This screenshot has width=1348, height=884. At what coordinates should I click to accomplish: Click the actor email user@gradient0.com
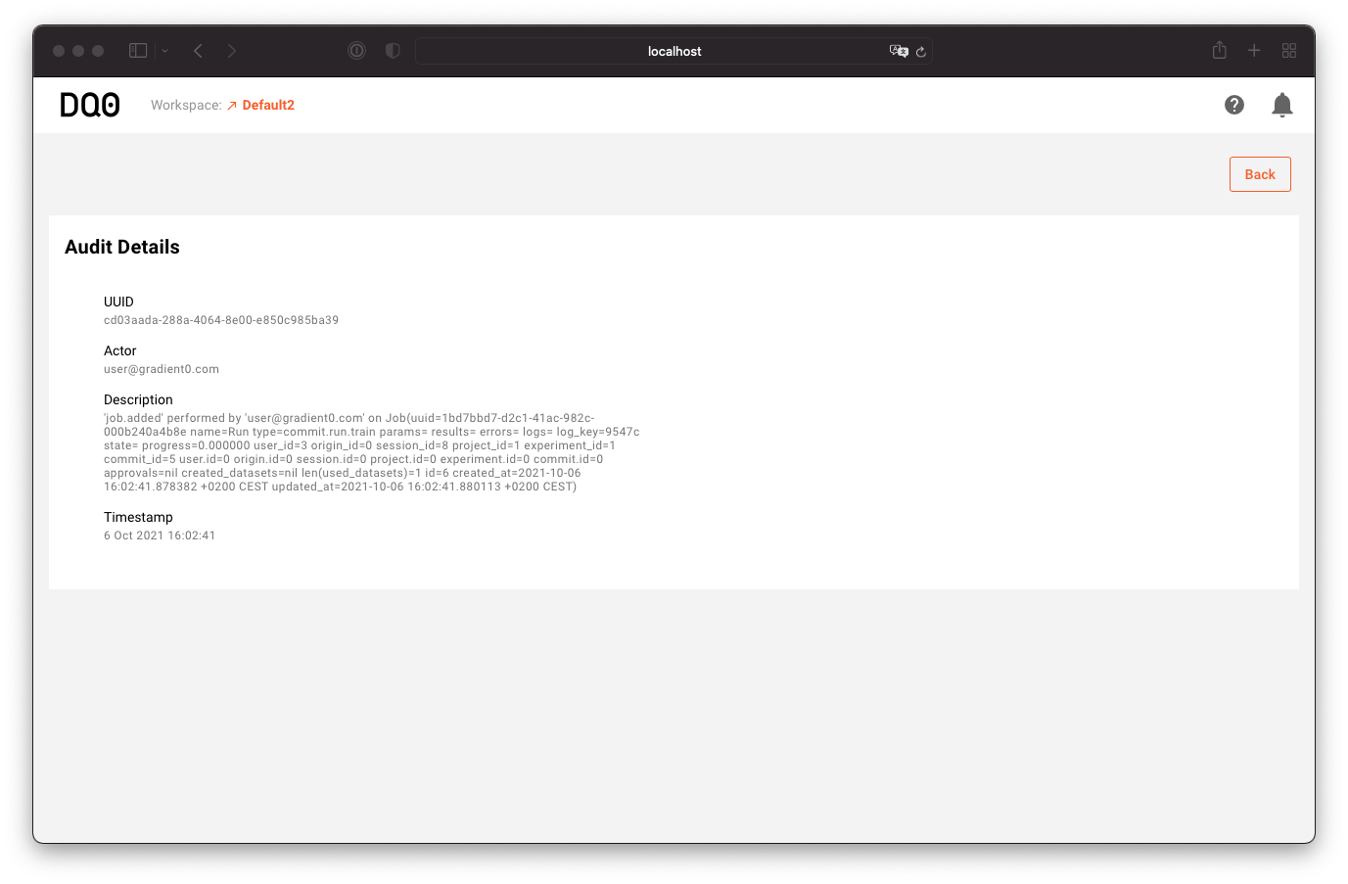point(162,369)
